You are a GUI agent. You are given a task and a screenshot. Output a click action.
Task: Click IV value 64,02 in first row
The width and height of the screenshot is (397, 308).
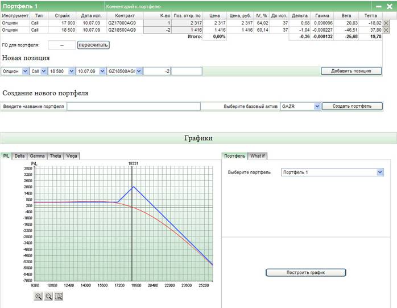click(263, 23)
